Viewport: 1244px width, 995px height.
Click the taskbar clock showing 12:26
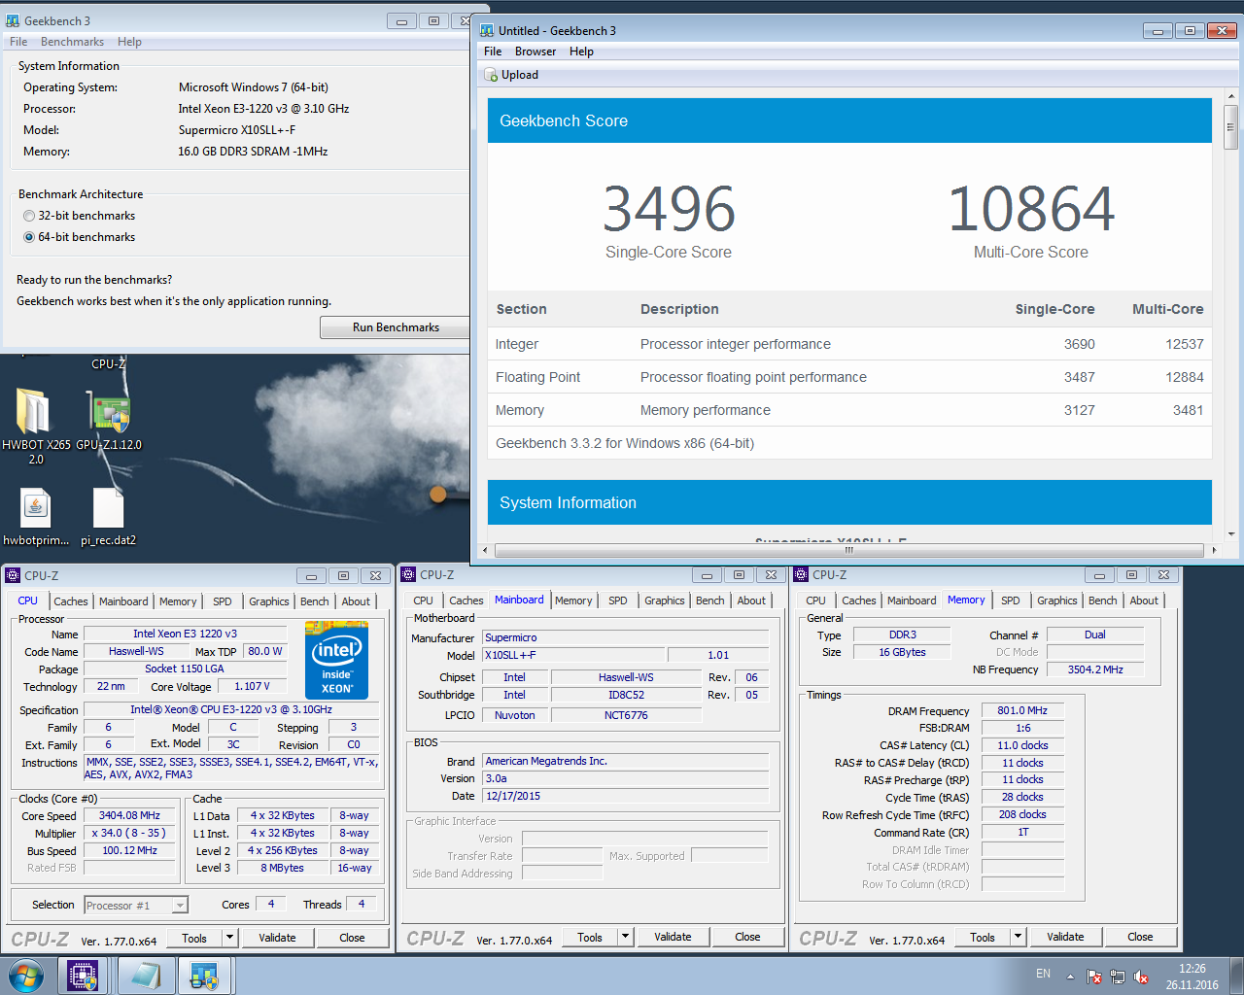1192,977
